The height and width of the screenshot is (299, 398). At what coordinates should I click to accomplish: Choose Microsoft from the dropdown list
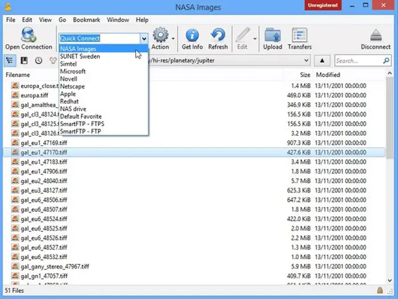pos(103,71)
